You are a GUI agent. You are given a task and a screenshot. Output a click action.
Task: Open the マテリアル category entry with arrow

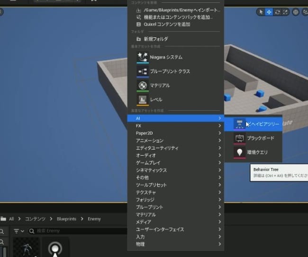coord(176,214)
